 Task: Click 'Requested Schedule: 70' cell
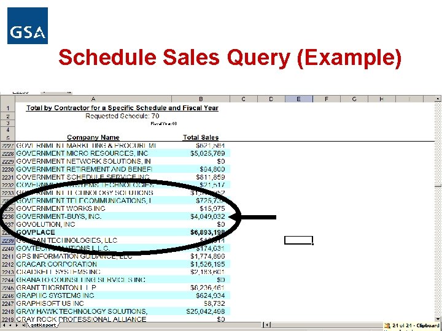coord(122,116)
